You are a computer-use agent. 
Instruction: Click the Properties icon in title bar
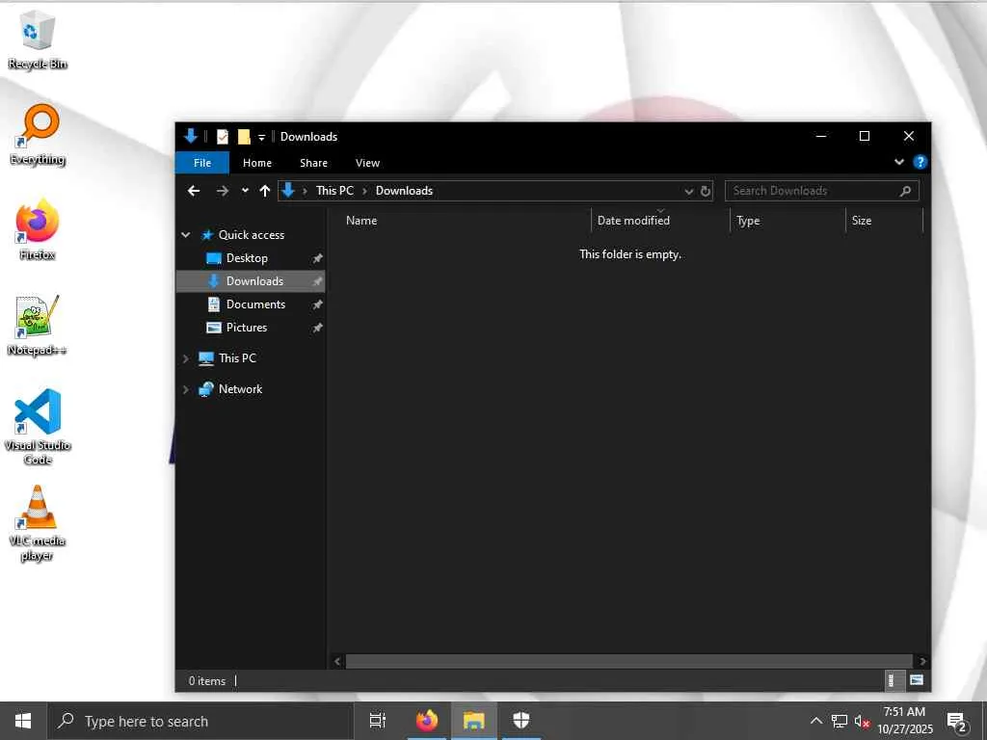223,137
